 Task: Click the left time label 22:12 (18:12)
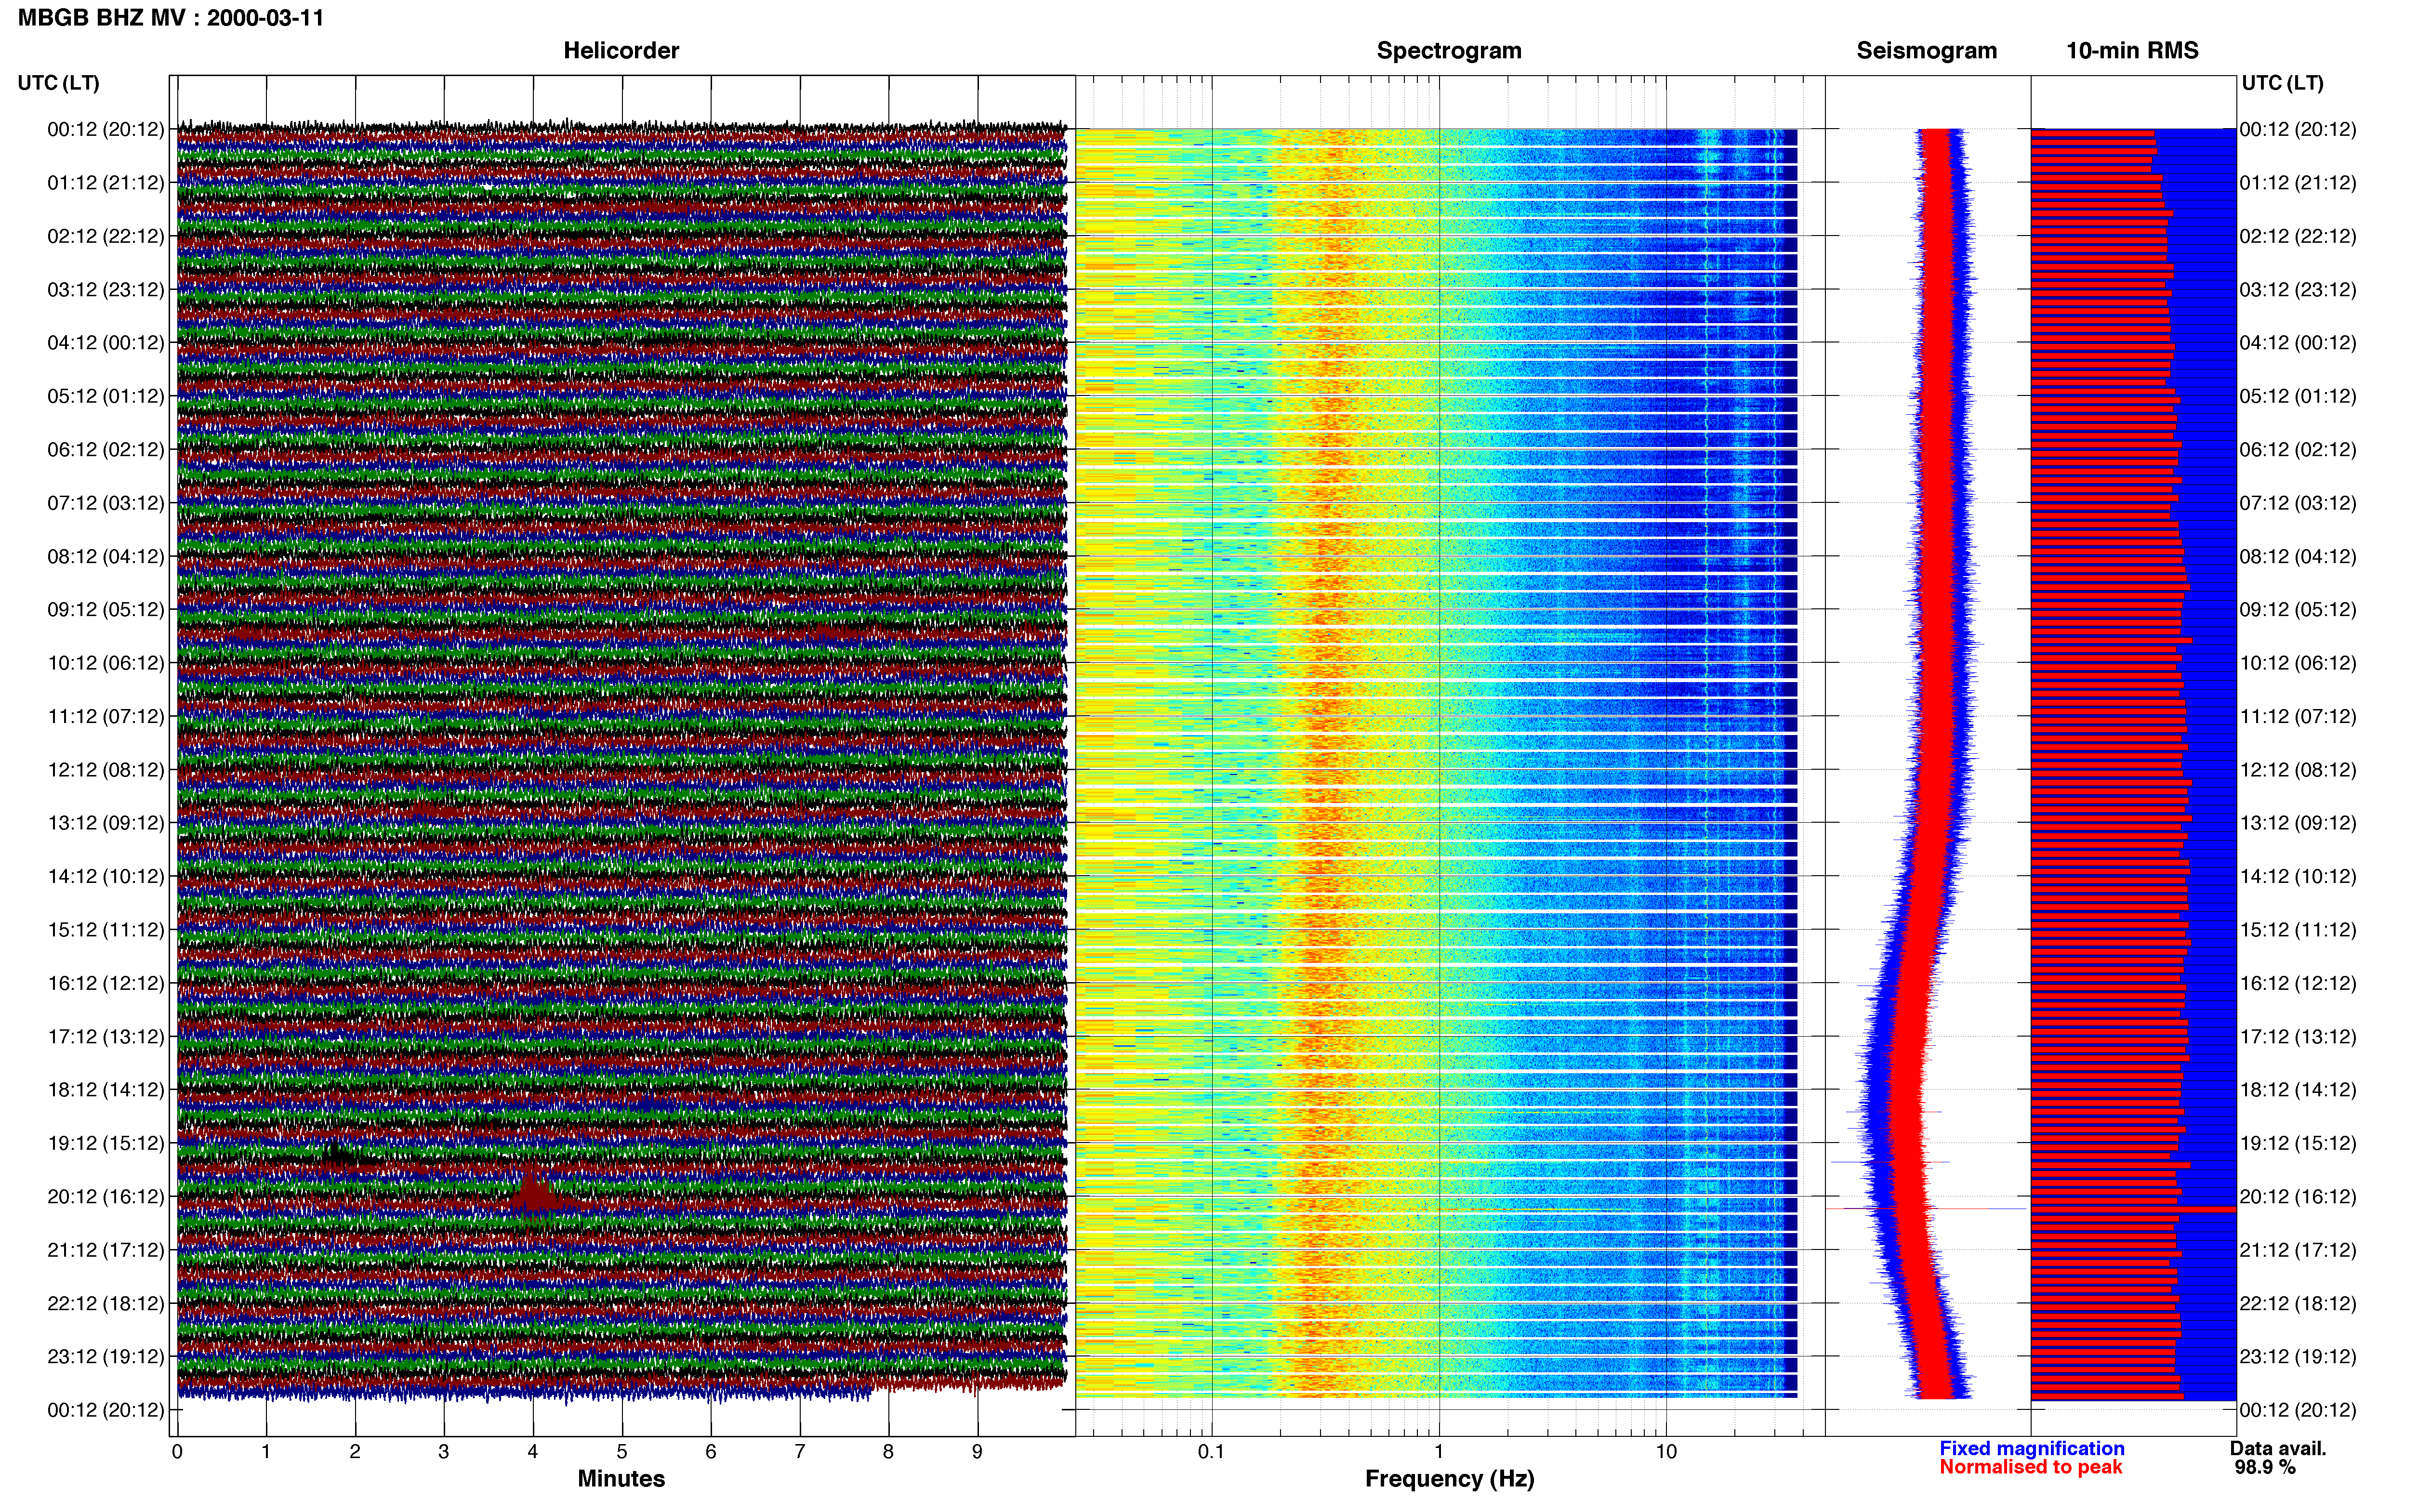pyautogui.click(x=106, y=1303)
